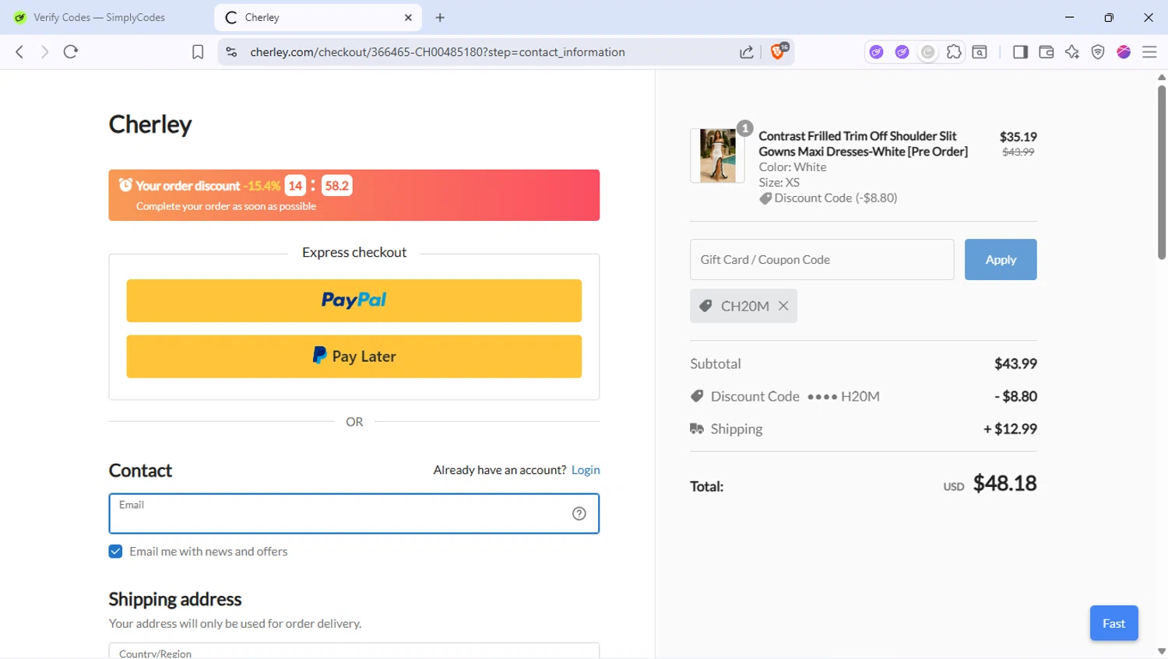Viewport: 1168px width, 659px height.
Task: Open site settings icon in address bar
Action: (x=231, y=52)
